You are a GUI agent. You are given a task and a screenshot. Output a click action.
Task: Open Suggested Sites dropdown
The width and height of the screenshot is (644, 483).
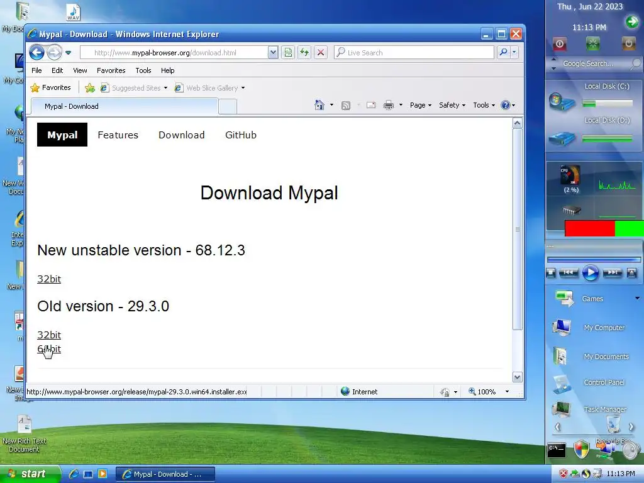coord(134,88)
